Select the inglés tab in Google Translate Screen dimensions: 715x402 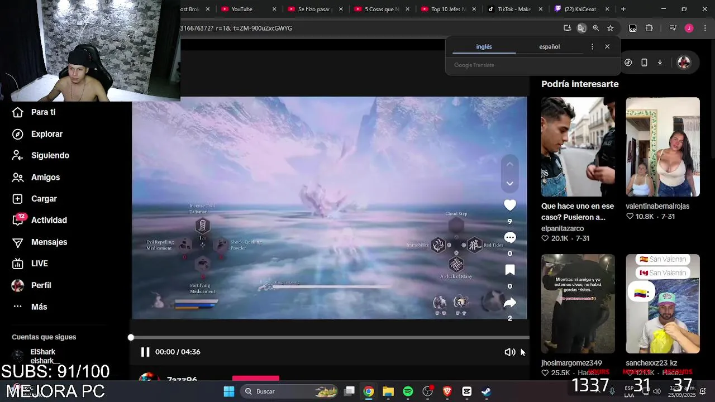point(484,47)
